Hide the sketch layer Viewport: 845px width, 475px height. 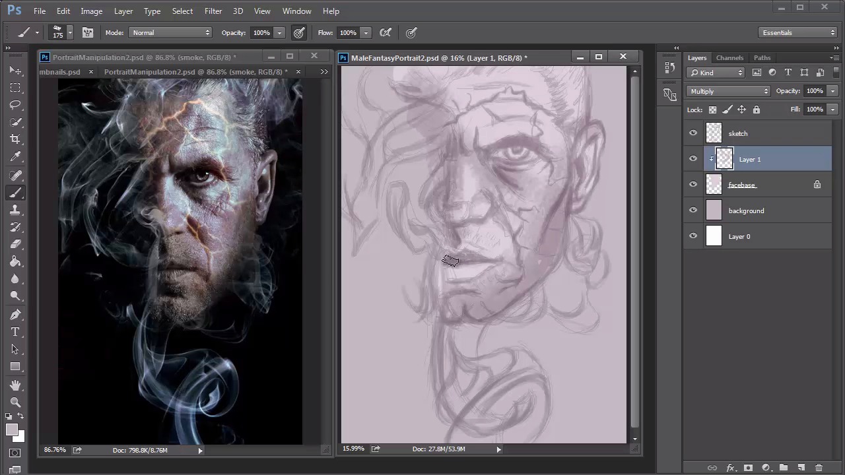click(693, 133)
